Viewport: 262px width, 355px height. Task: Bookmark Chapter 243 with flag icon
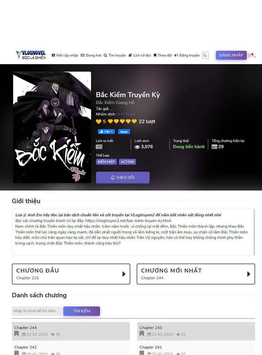tap(142, 334)
